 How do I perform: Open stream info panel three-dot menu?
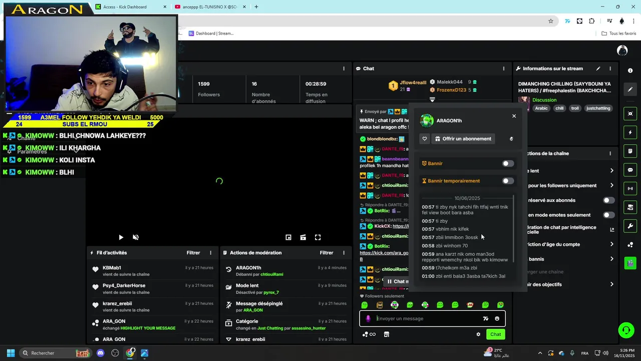coord(610,69)
